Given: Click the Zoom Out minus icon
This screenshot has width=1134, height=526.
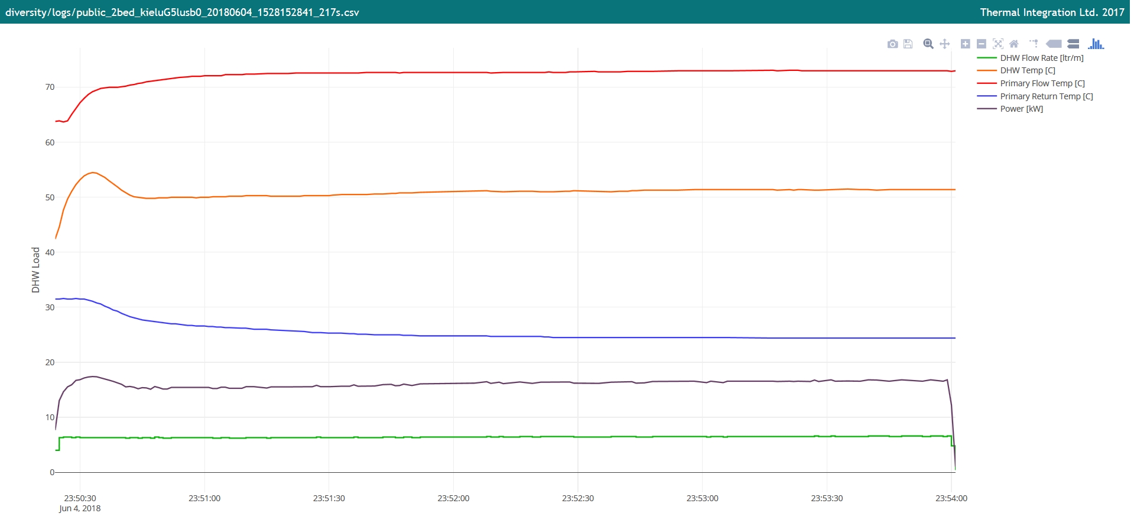Looking at the screenshot, I should click(982, 44).
